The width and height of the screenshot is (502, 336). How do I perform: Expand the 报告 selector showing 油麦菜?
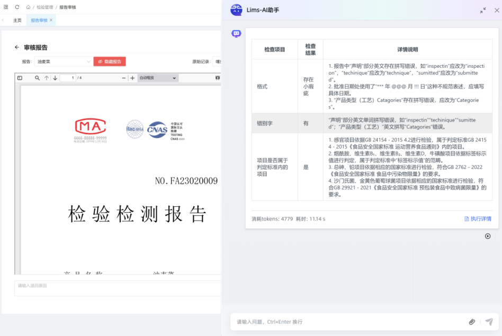click(64, 61)
